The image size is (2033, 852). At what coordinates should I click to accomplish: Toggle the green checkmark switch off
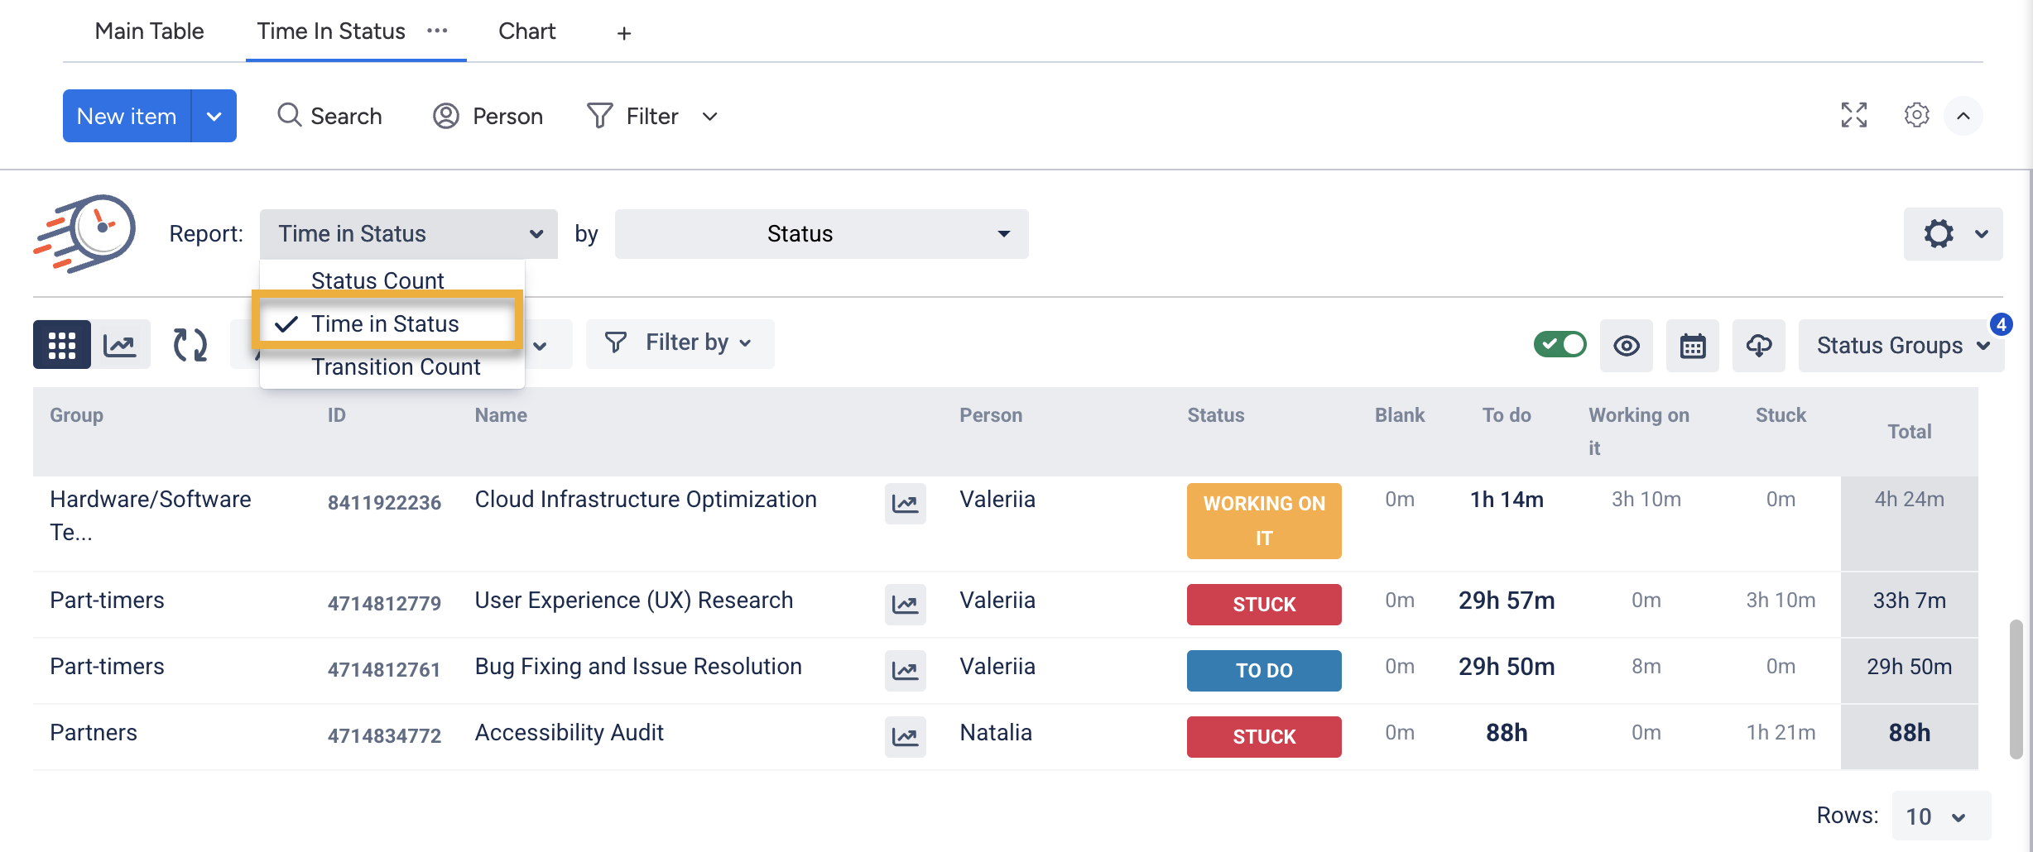tap(1560, 344)
